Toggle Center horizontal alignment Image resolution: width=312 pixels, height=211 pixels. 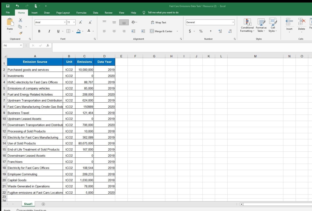[x=114, y=31]
